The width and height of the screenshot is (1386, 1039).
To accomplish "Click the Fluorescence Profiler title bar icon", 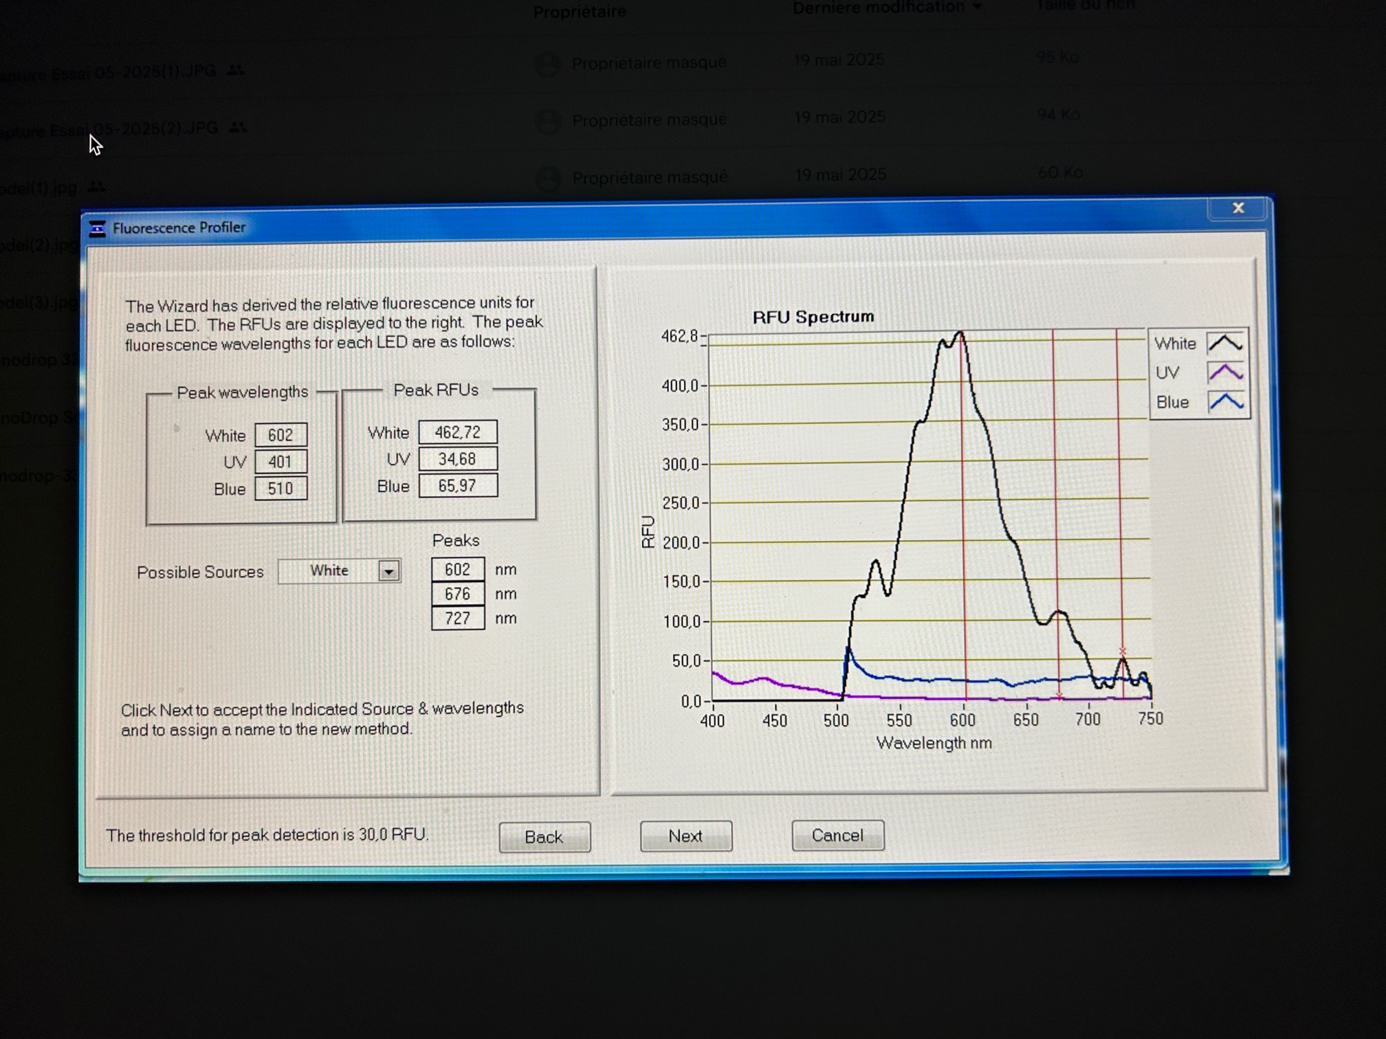I will click(97, 229).
